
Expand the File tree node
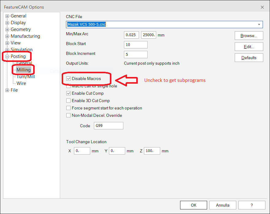pos(7,90)
